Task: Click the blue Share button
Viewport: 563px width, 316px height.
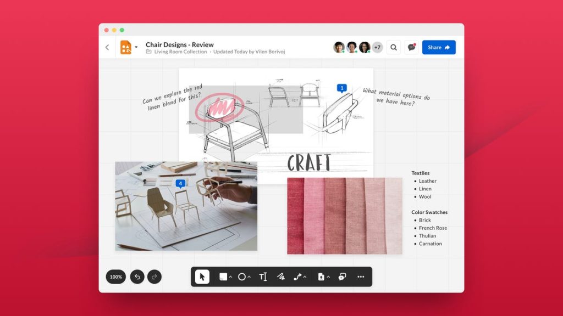Action: click(439, 48)
